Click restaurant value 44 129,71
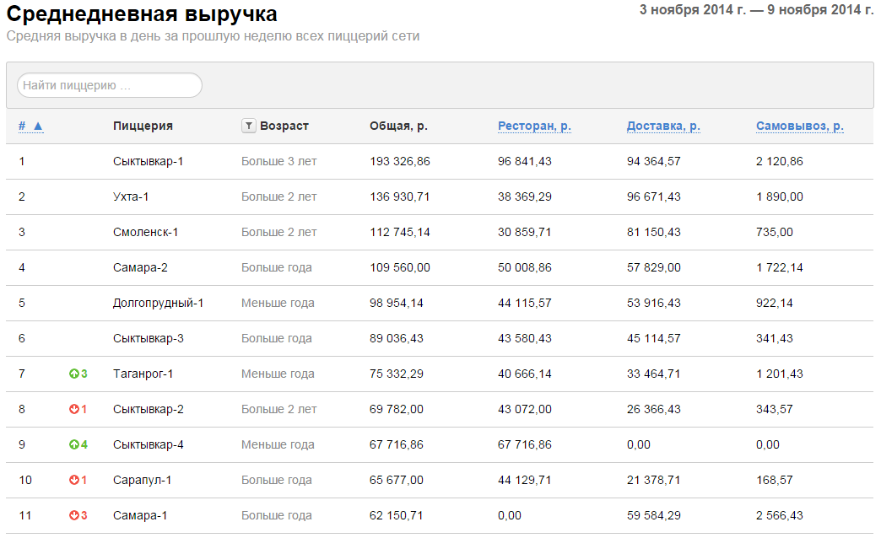The width and height of the screenshot is (881, 538). (x=525, y=480)
